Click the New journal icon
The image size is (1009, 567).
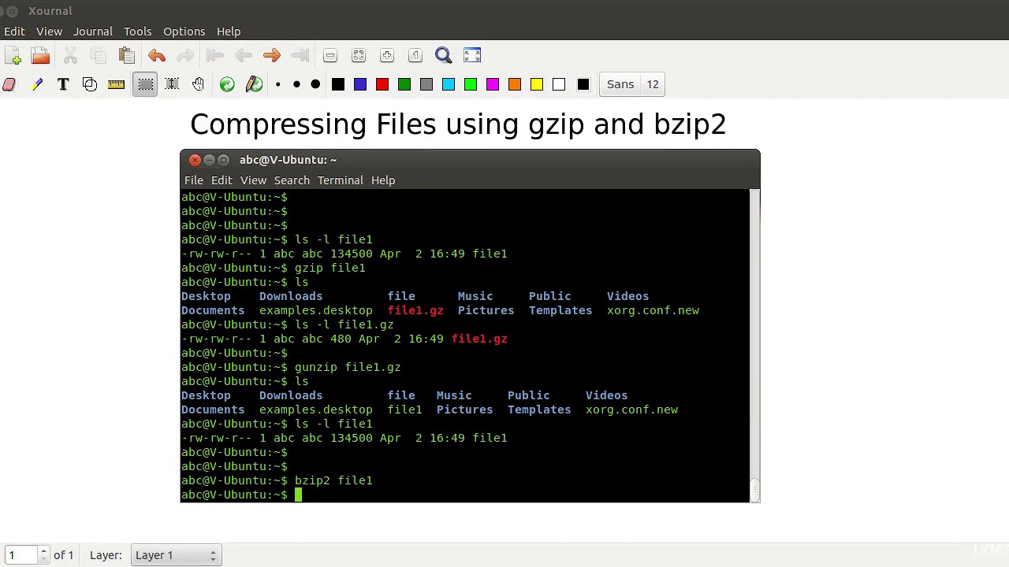(13, 55)
